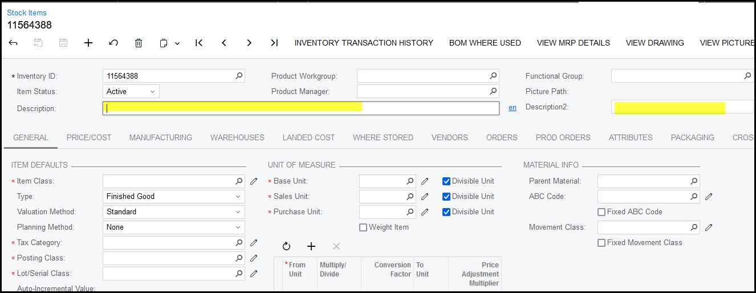Click the delete trash can icon
Screen dimensions: 756x293
[x=139, y=43]
